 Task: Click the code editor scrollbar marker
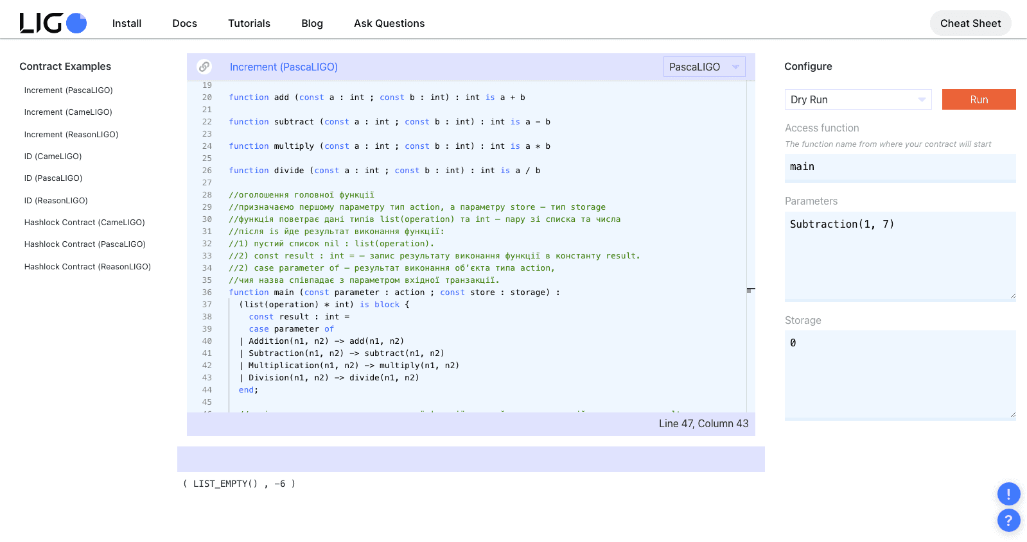[x=750, y=290]
